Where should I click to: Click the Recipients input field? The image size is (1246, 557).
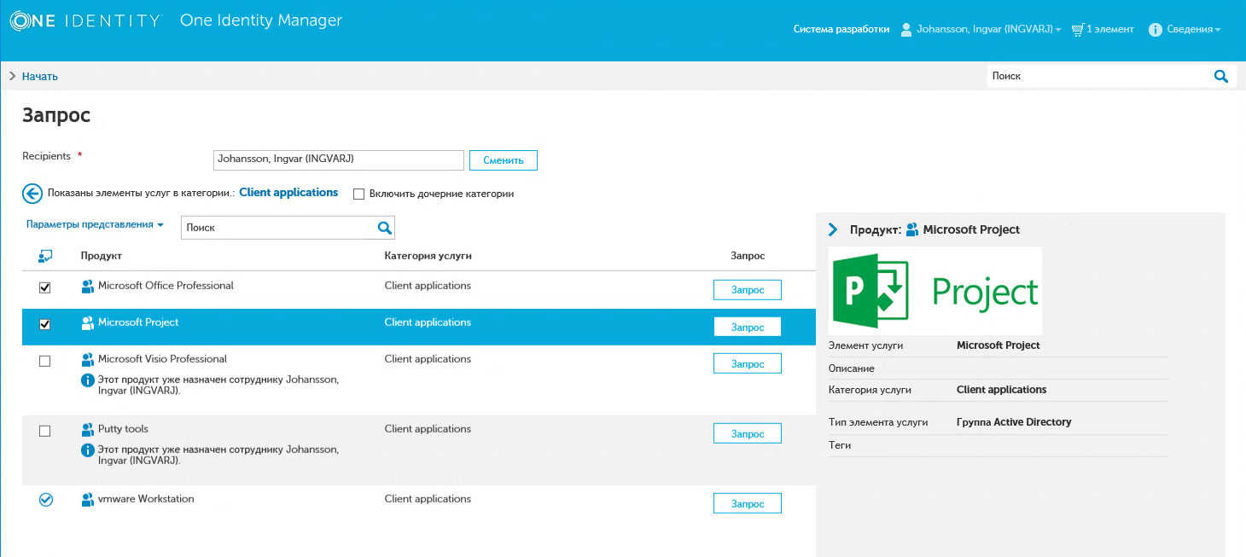pyautogui.click(x=339, y=160)
